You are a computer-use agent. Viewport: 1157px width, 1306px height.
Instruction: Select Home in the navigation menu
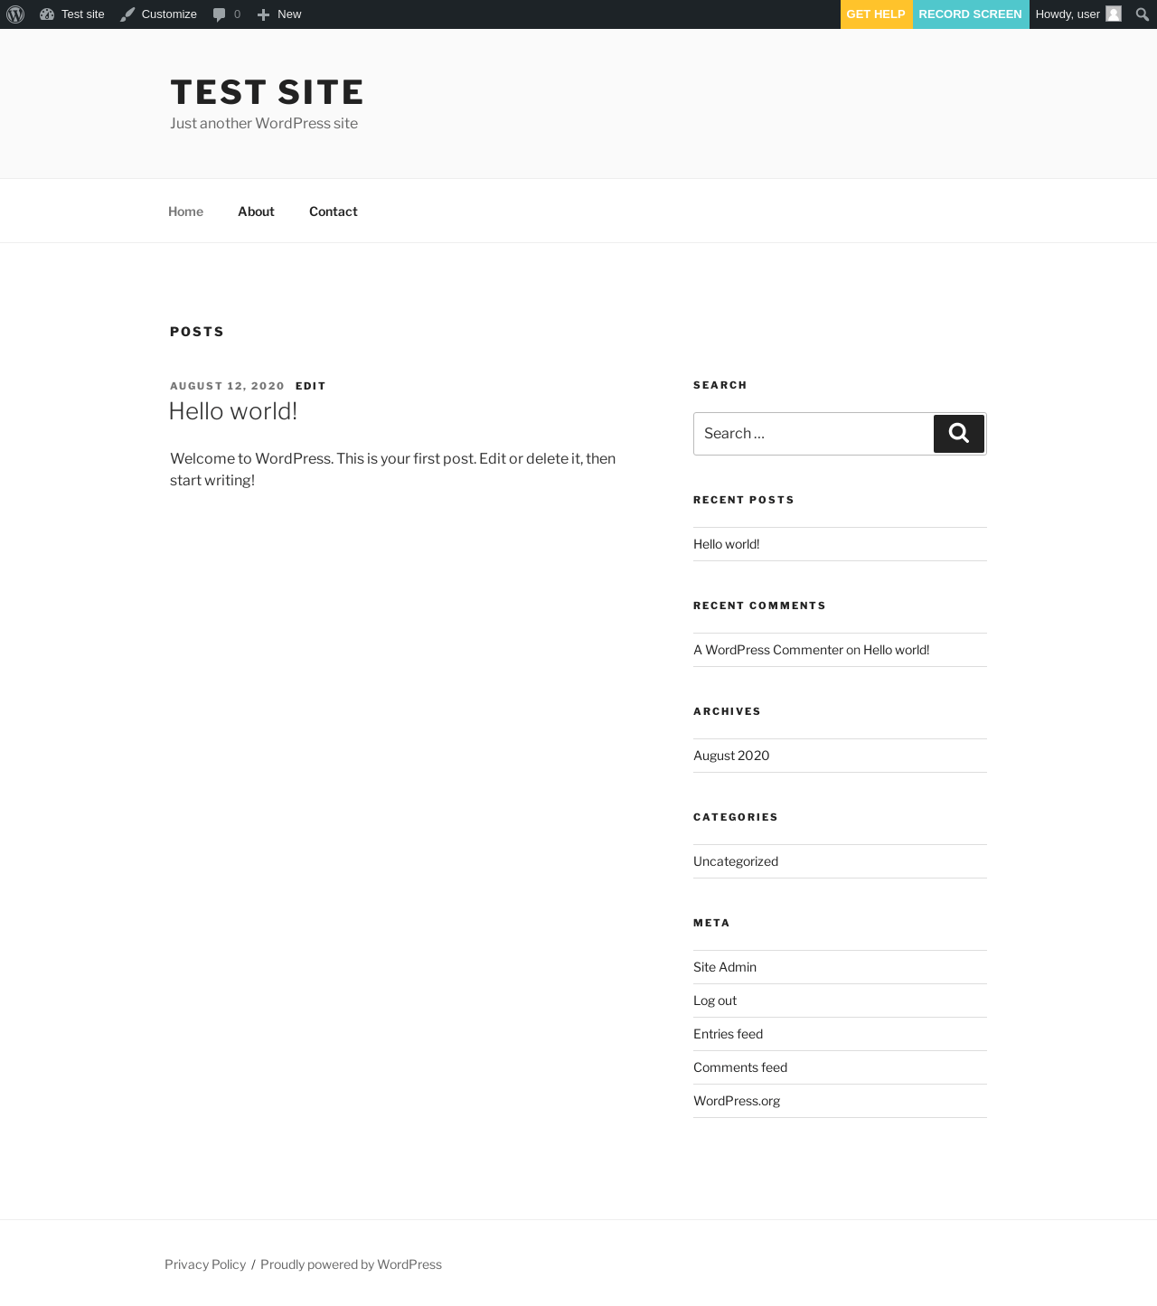[185, 211]
